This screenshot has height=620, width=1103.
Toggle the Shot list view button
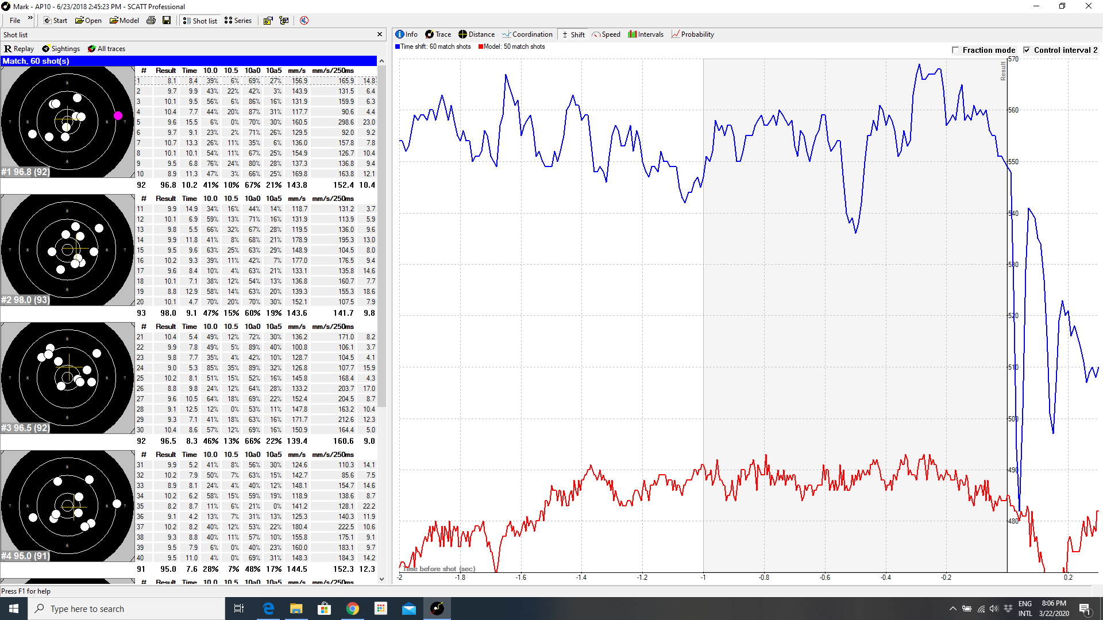pos(200,21)
